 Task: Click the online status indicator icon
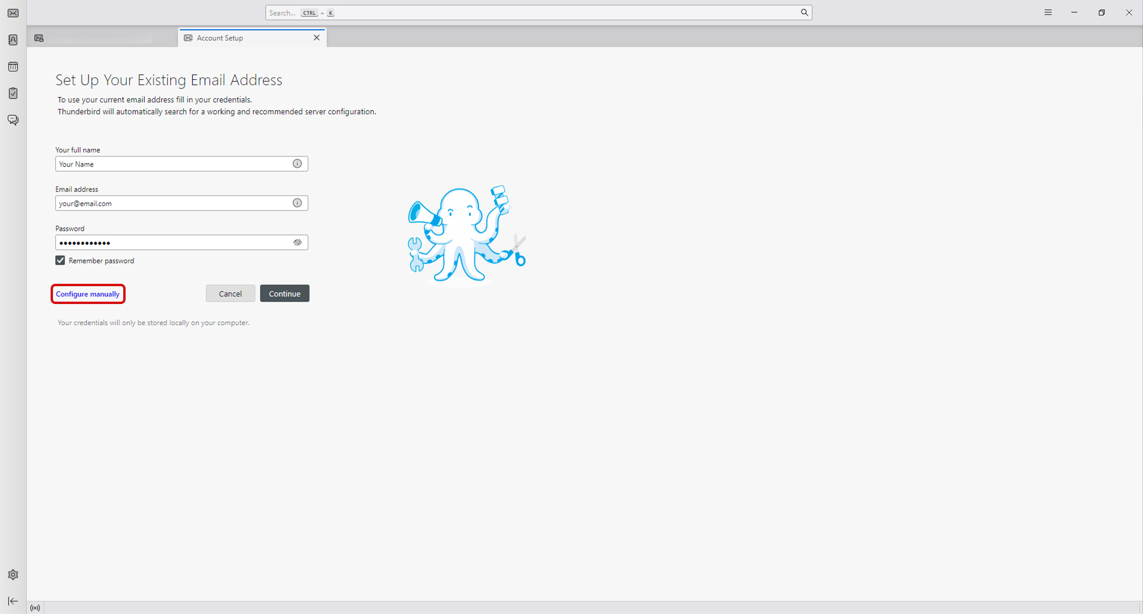35,607
